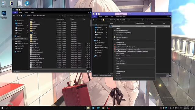
Task: Open address bar history dropdown in crack window
Action: [x=140, y=20]
